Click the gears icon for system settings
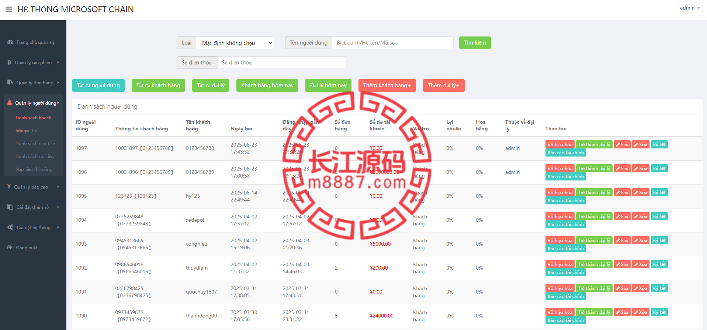Screen dimensions: 707x330 point(10,227)
